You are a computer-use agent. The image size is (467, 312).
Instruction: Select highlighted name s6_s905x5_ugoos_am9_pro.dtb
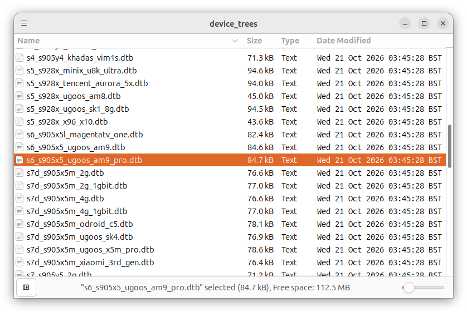[x=85, y=160]
